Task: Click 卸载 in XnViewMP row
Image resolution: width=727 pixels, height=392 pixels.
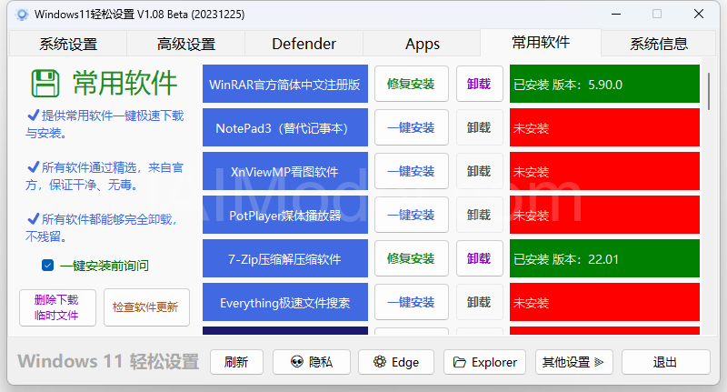Action: tap(480, 171)
